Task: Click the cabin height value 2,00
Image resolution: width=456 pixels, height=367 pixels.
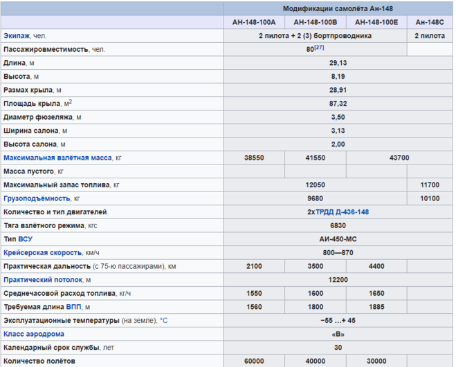Action: click(x=338, y=144)
